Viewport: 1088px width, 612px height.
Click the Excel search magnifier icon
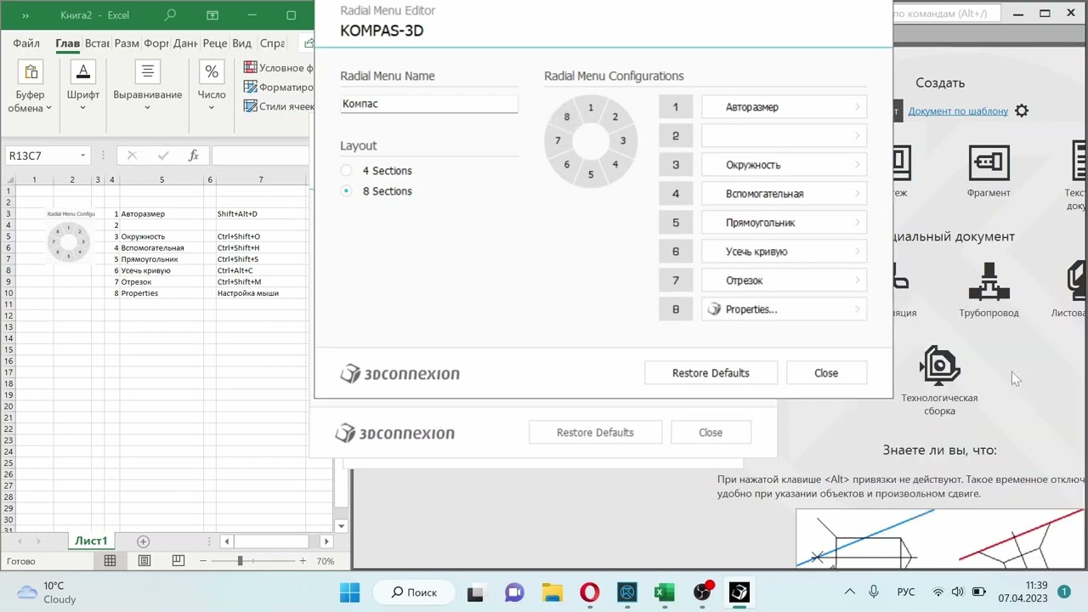tap(170, 15)
